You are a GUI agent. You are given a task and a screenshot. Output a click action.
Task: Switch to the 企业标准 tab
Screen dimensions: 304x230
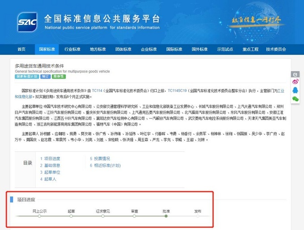click(x=149, y=50)
